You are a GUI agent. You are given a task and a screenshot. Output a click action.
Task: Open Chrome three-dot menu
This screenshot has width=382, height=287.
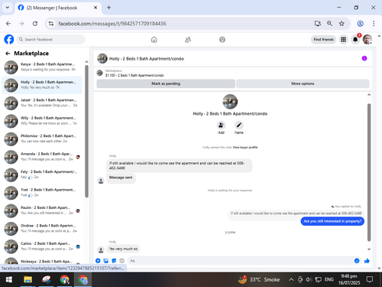click(374, 24)
